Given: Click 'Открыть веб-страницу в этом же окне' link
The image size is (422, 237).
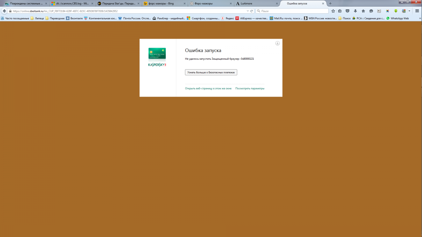Looking at the screenshot, I should [x=208, y=88].
